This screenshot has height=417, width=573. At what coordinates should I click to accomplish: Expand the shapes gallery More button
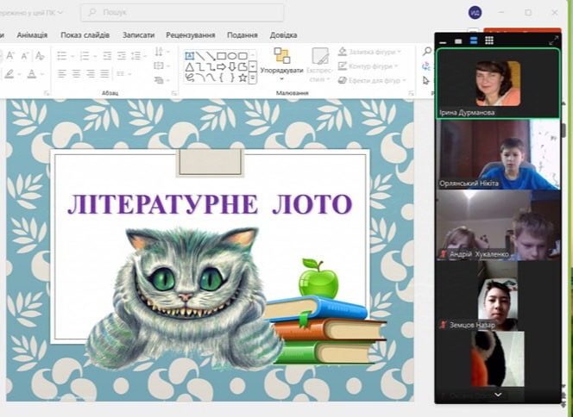pyautogui.click(x=253, y=78)
